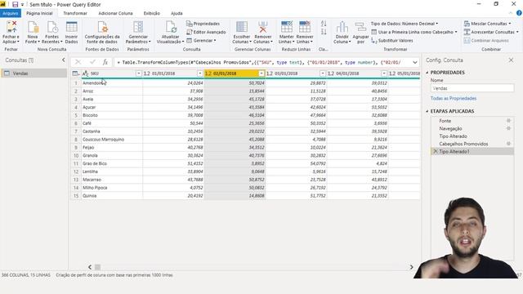Close the Config. Consulta pane
The image size is (523, 294).
(511, 60)
